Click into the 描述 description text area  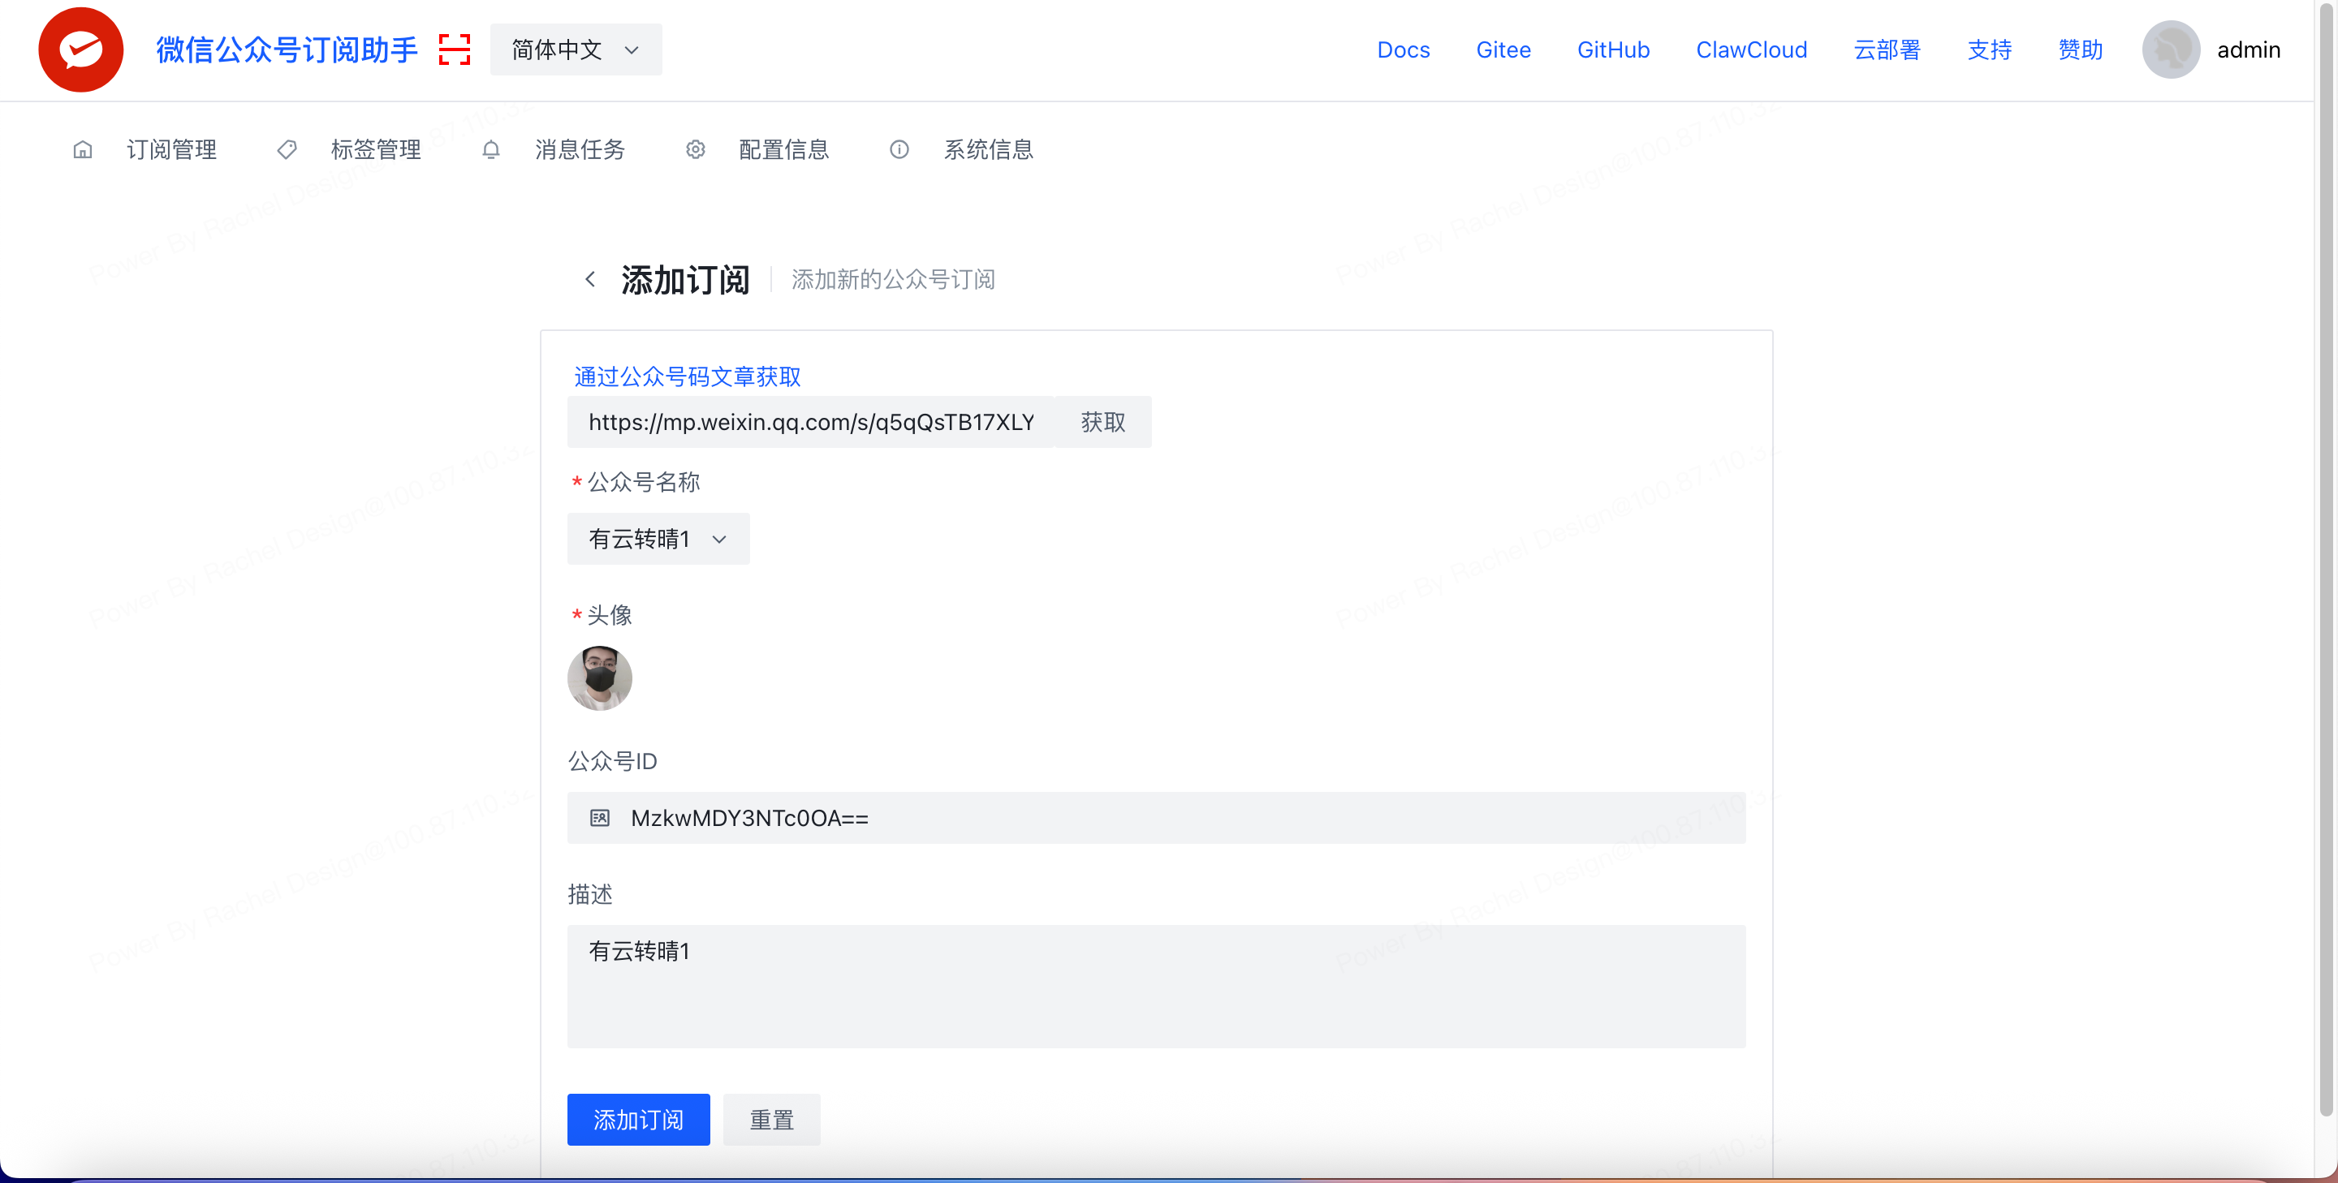1155,986
